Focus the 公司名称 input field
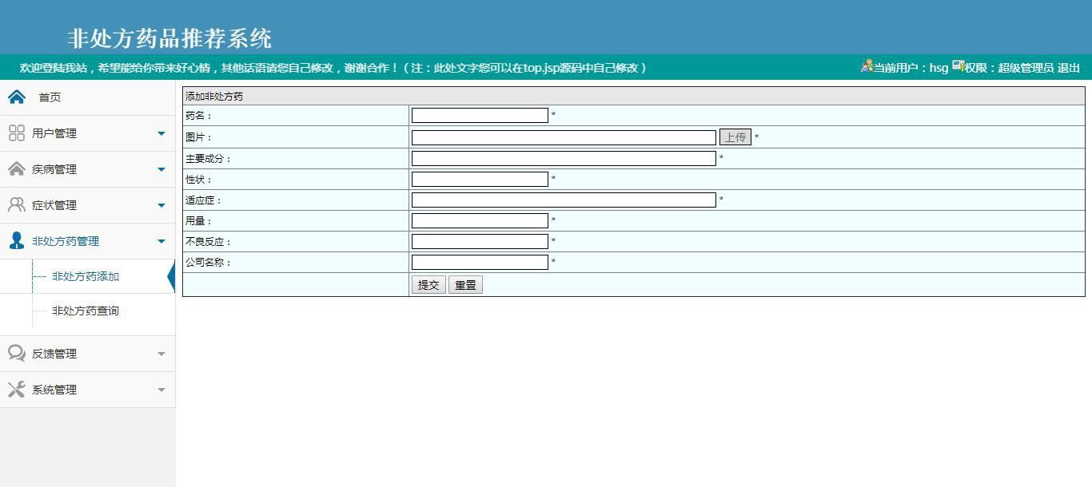This screenshot has width=1092, height=487. pos(480,262)
